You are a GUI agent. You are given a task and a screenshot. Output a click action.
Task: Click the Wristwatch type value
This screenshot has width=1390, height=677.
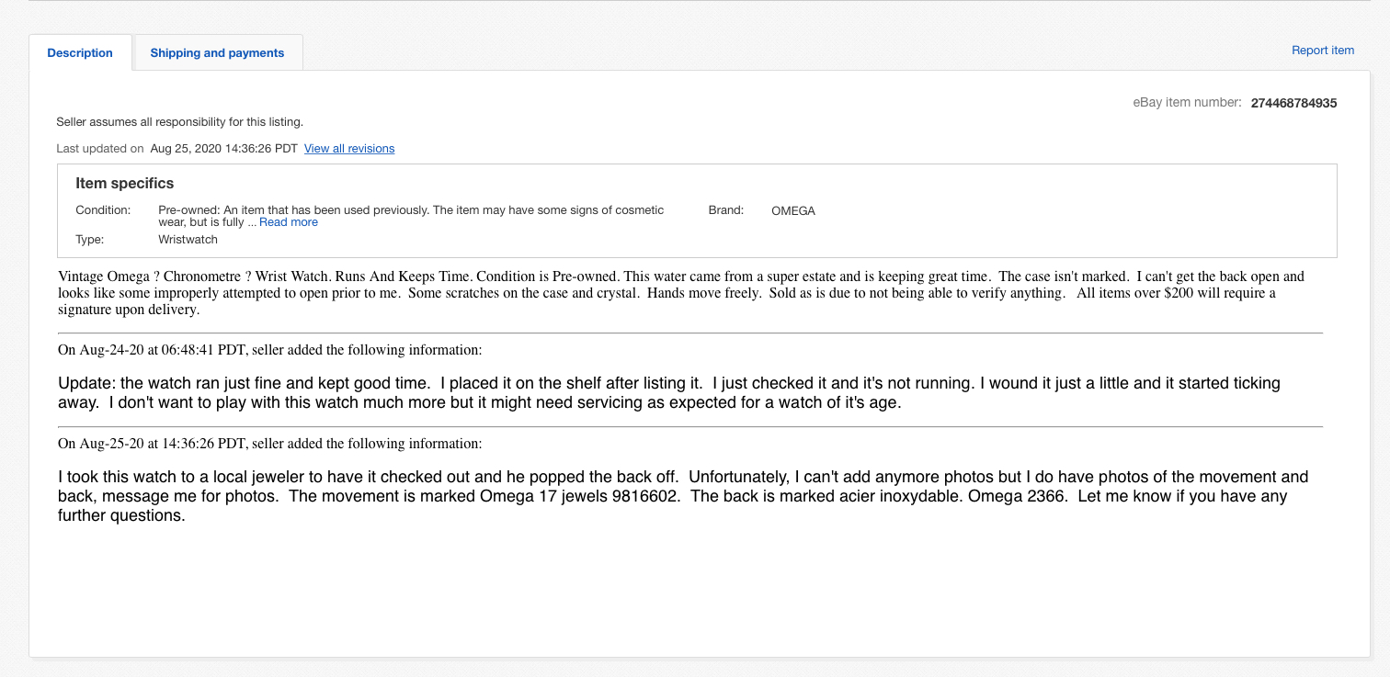188,240
